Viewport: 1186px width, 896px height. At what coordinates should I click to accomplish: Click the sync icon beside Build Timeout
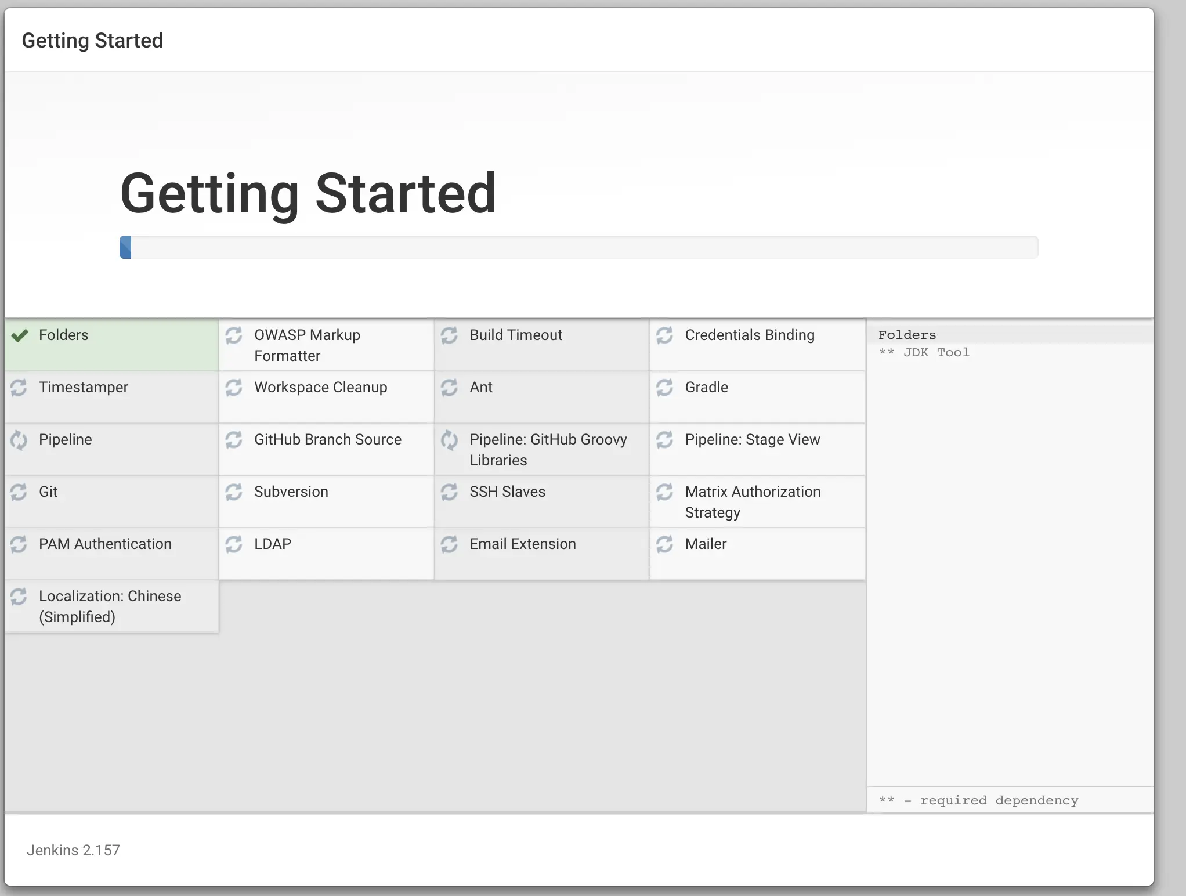(449, 335)
